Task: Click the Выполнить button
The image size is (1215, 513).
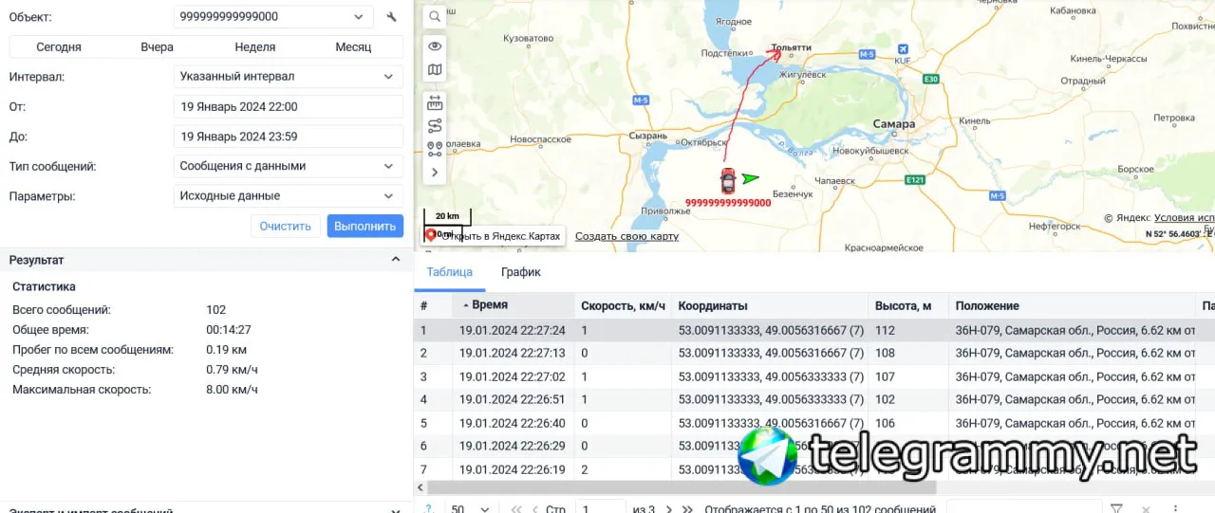Action: pyautogui.click(x=365, y=227)
